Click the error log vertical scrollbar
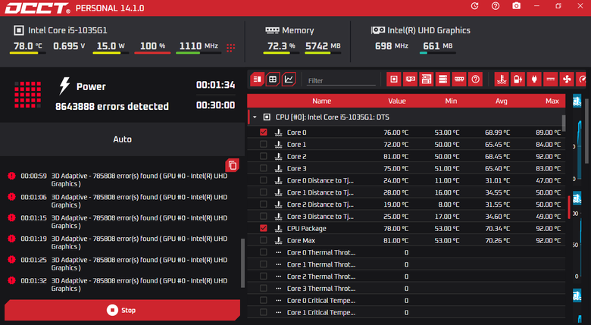The image size is (591, 325). (x=242, y=263)
